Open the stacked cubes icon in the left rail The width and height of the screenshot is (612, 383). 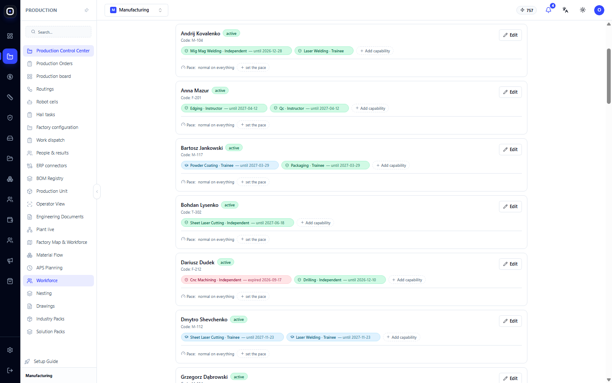[x=10, y=179]
